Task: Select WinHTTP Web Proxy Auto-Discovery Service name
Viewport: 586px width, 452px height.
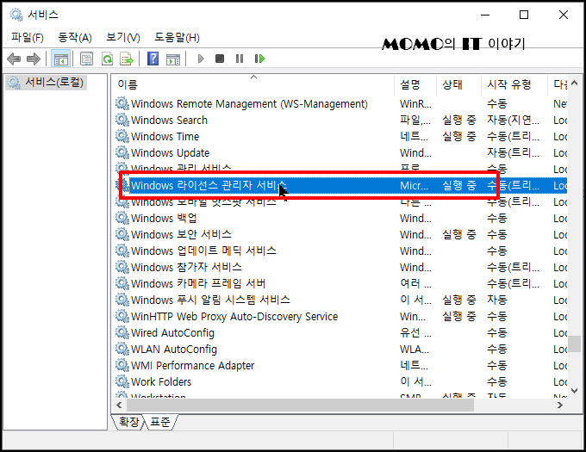Action: click(234, 317)
